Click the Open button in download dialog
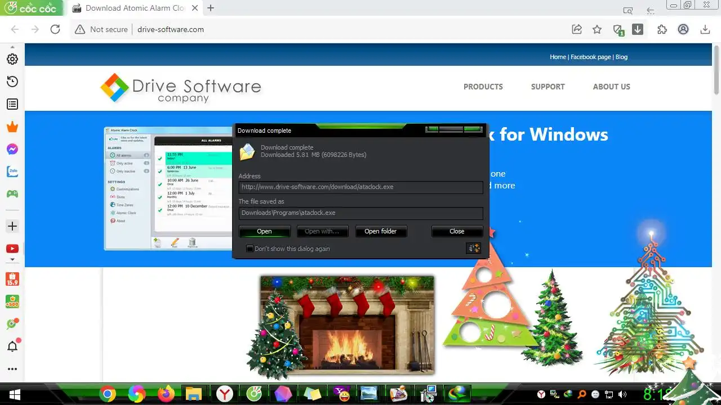Viewport: 721px width, 405px height. [x=264, y=231]
